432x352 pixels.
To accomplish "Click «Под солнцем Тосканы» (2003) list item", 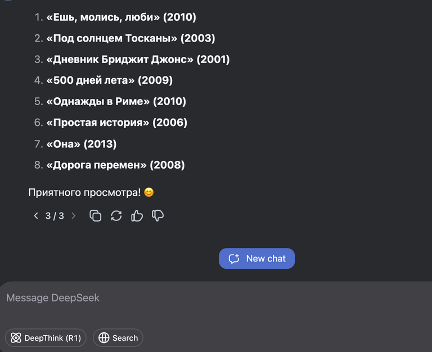I will coord(130,38).
